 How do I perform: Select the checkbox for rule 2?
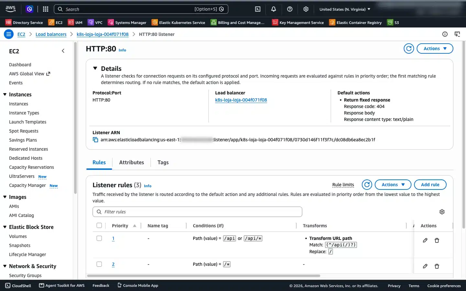tap(99, 264)
